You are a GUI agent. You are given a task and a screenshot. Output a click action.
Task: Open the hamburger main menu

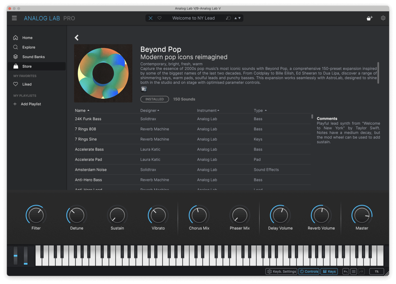tap(14, 18)
